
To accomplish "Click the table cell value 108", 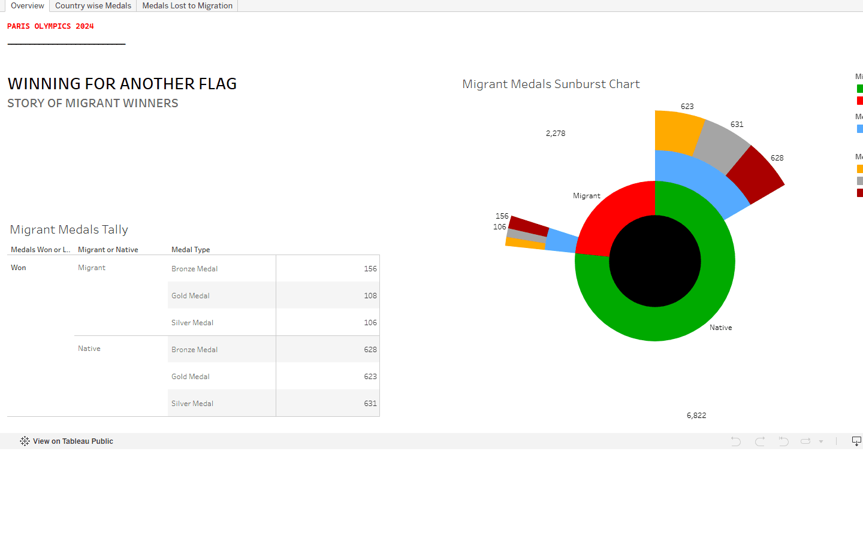I will click(x=370, y=296).
